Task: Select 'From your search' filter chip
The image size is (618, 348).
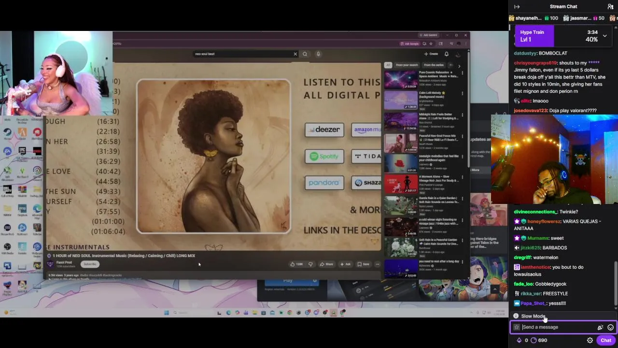Action: click(x=407, y=65)
